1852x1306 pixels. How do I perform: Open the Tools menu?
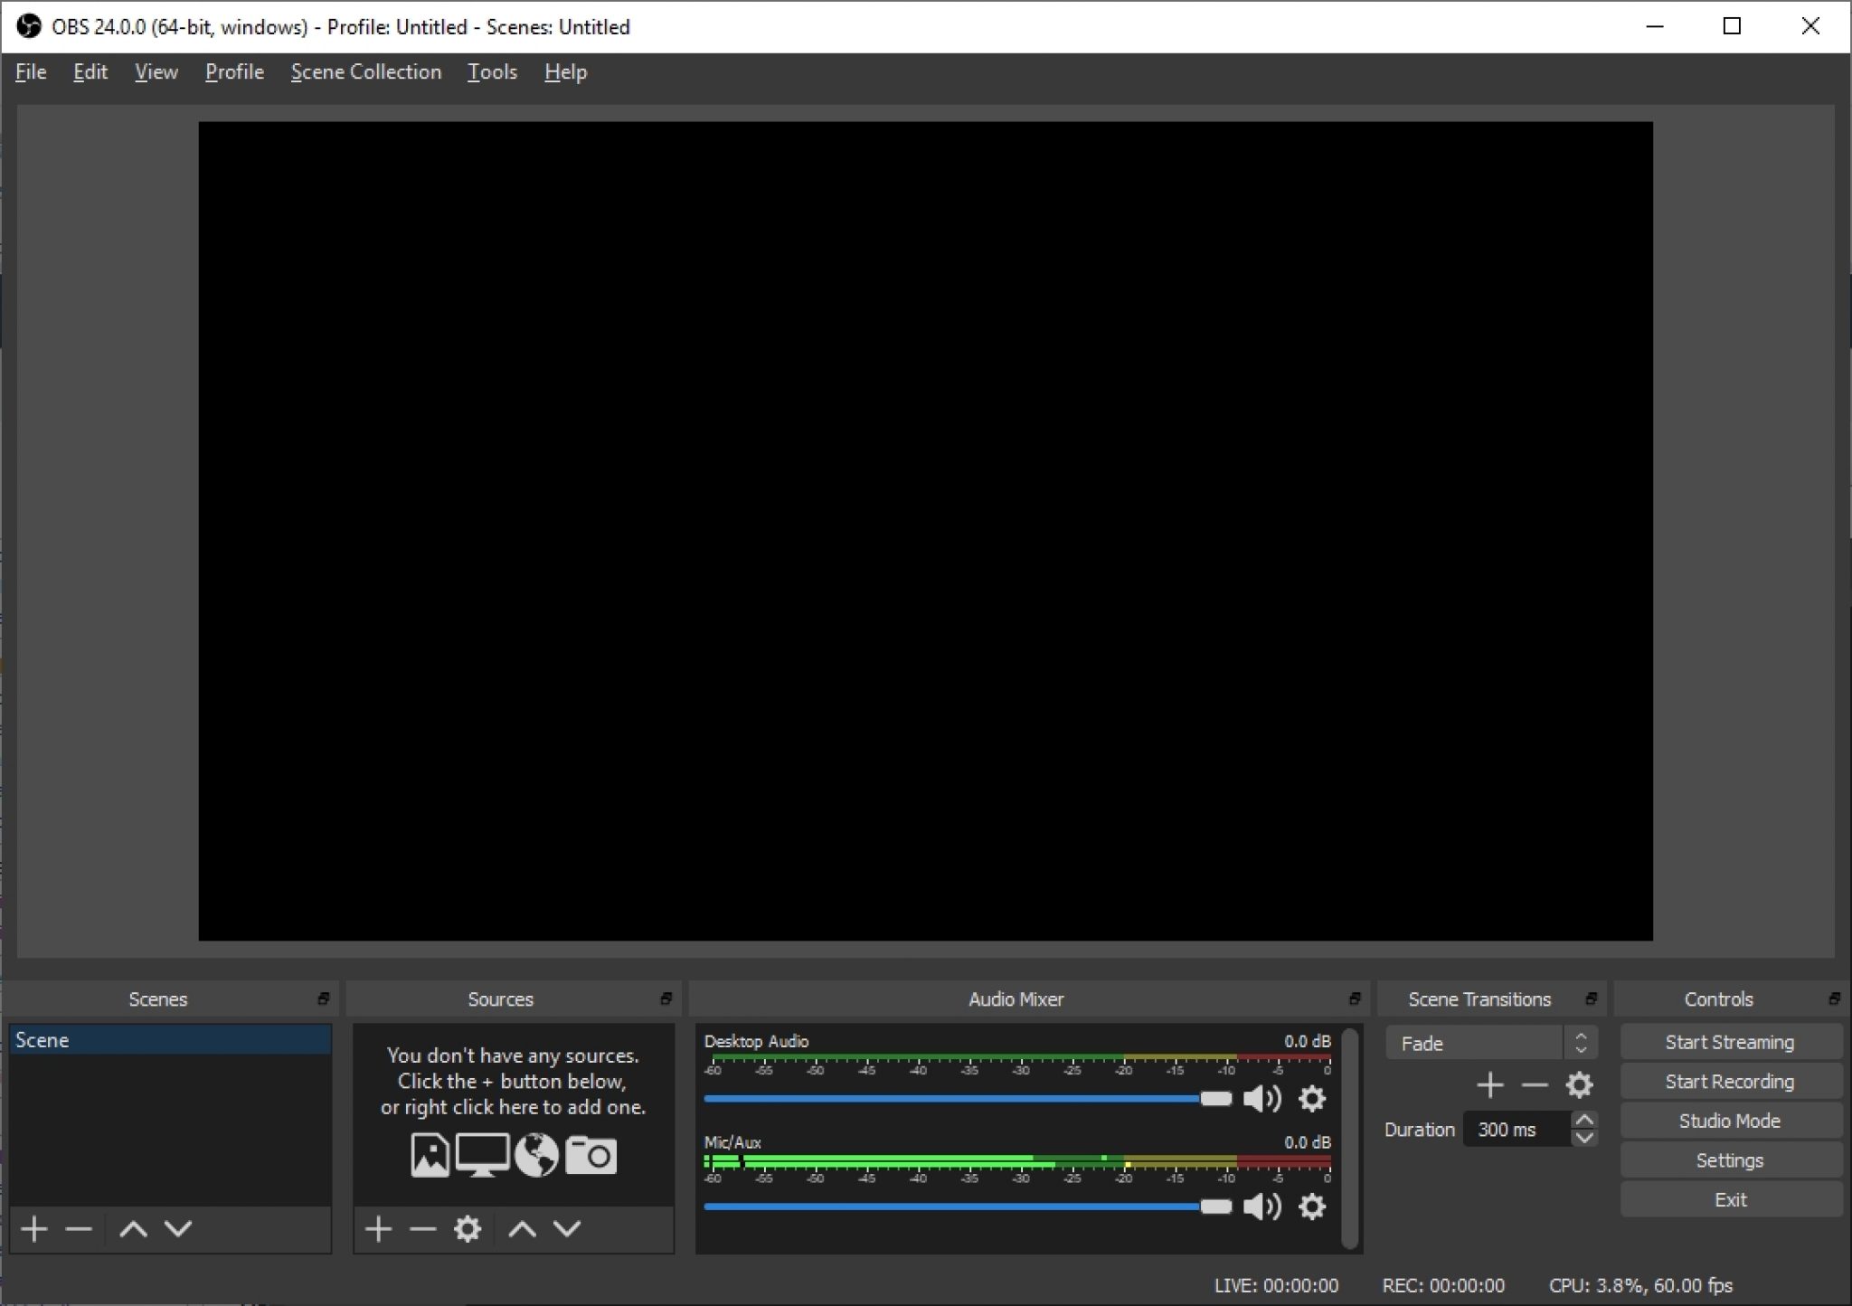[x=491, y=71]
